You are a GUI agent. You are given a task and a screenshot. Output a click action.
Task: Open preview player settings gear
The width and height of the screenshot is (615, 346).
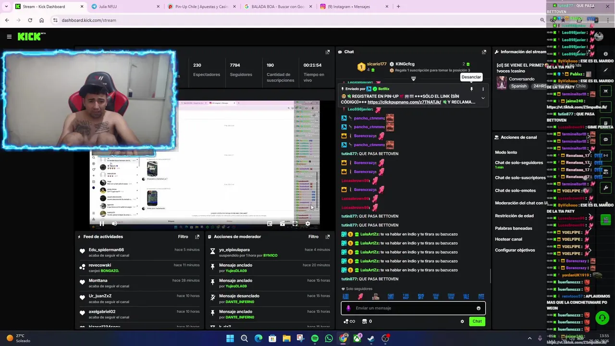(307, 223)
